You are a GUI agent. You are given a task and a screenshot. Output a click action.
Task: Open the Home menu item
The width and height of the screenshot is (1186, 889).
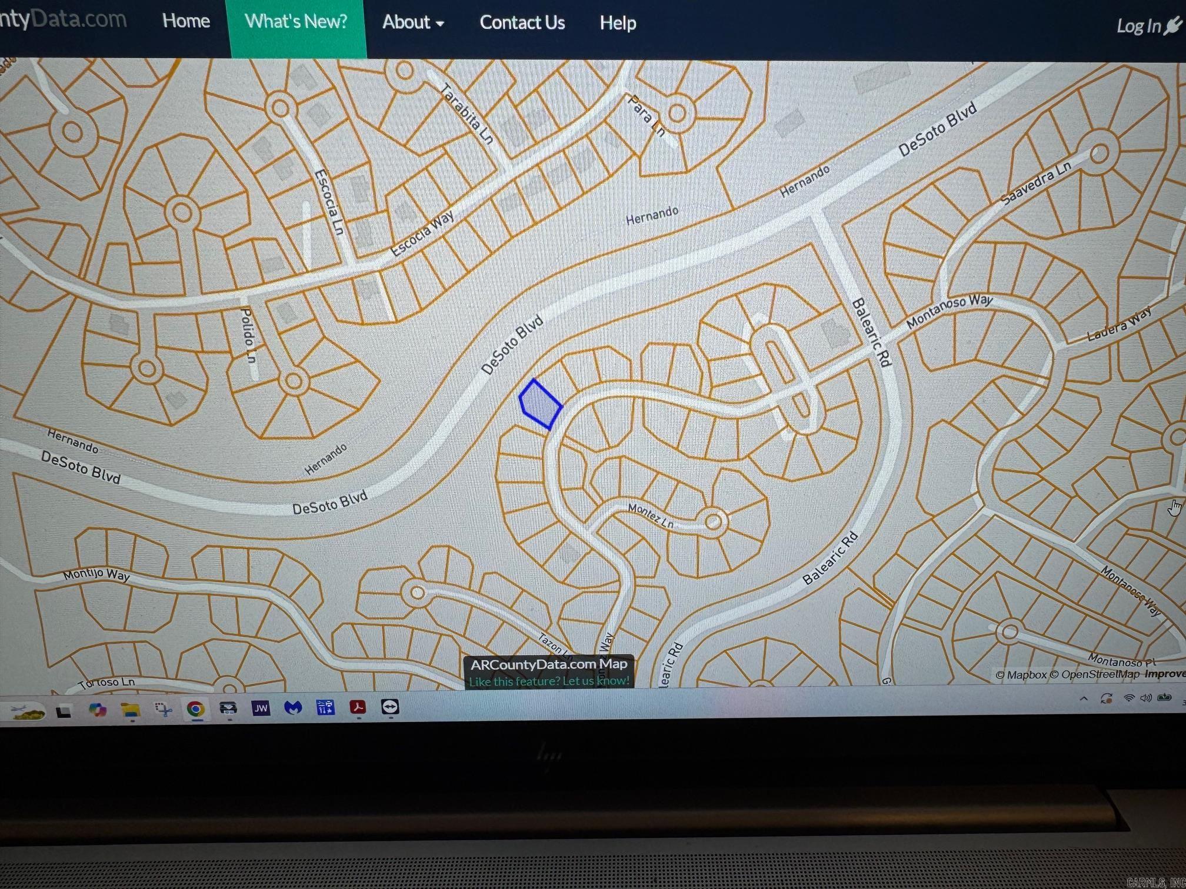pyautogui.click(x=186, y=21)
